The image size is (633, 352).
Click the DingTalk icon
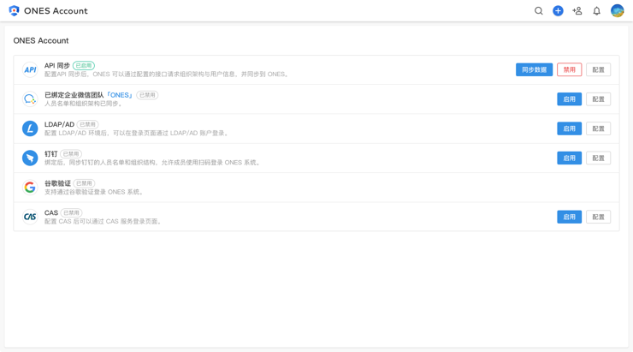tap(30, 158)
